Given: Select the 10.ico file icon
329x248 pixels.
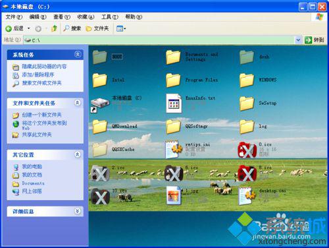Looking at the screenshot, I should point(100,197).
